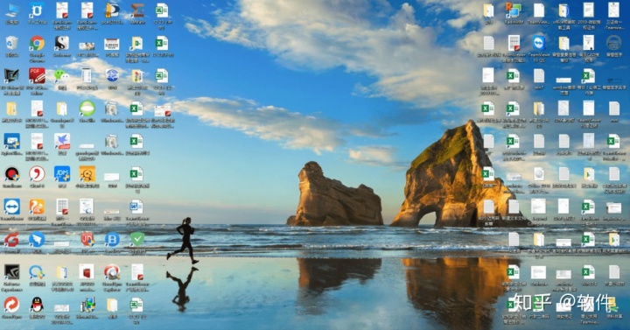Launch the red JD shield shortcut

[x=87, y=240]
